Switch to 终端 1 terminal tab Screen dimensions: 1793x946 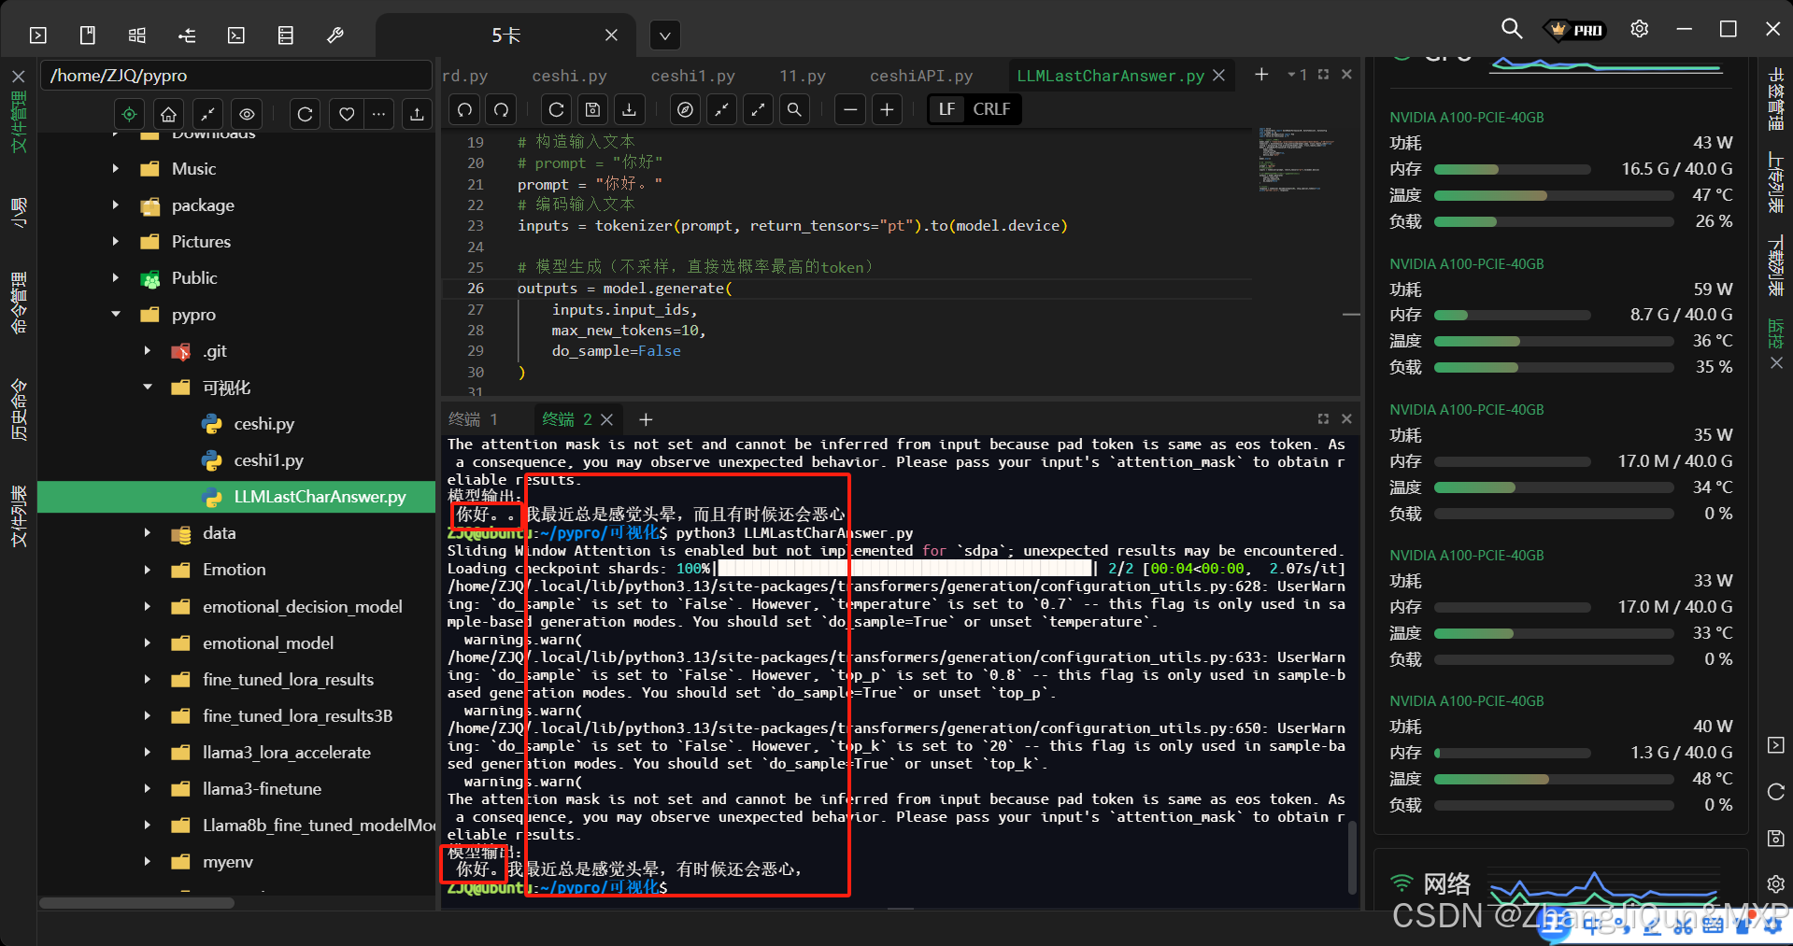pyautogui.click(x=473, y=419)
